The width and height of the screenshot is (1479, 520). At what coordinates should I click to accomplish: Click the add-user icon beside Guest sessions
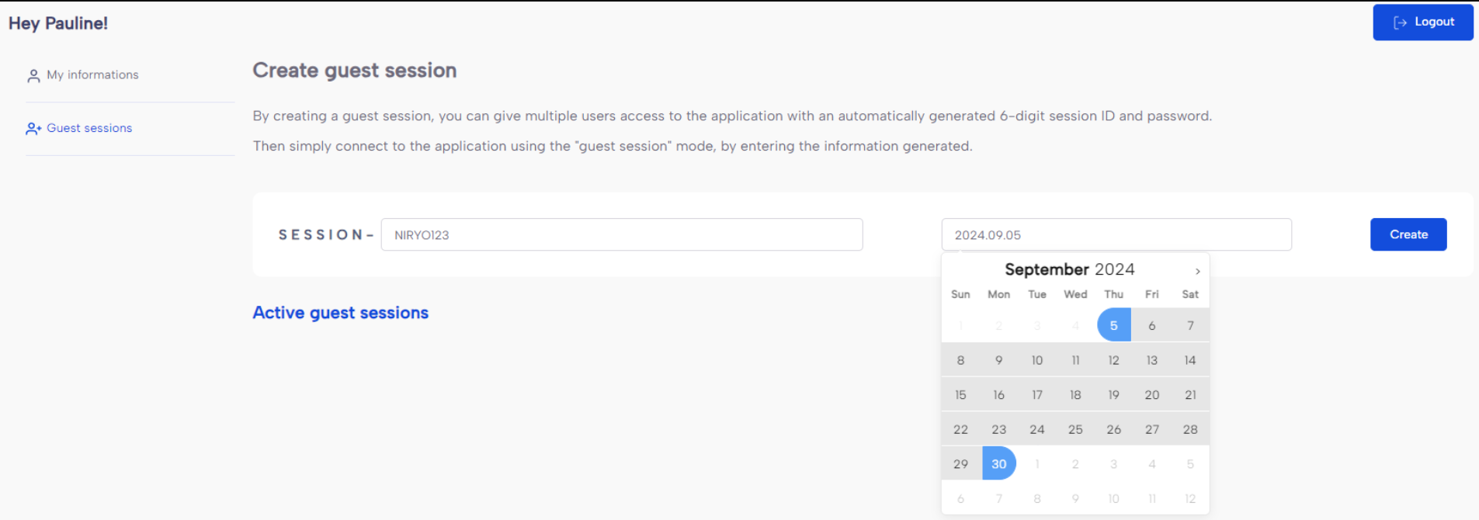(x=33, y=129)
